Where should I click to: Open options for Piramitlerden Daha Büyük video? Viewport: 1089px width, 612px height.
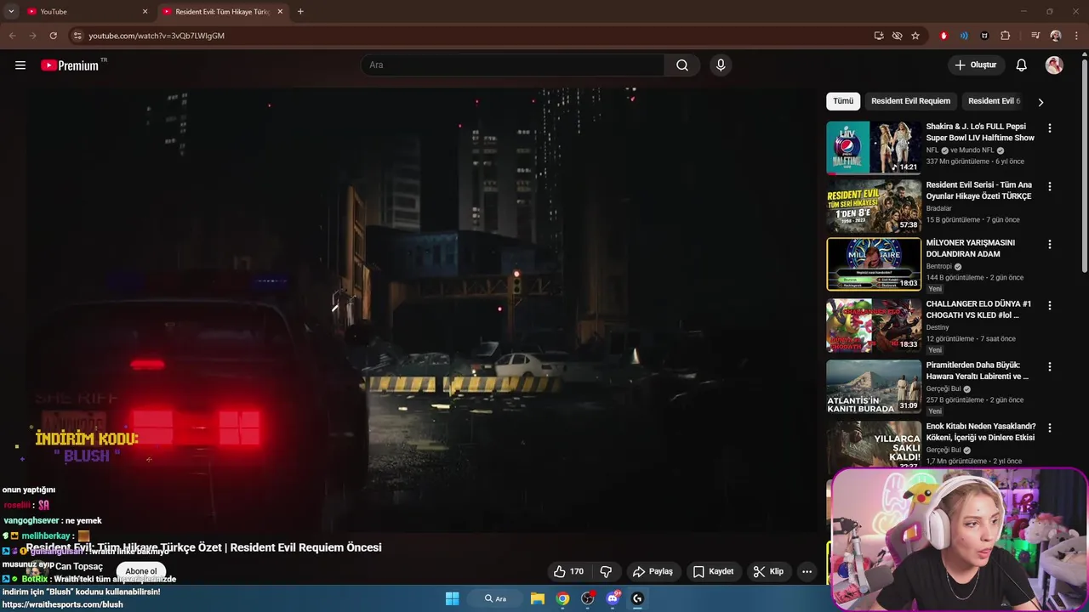pos(1049,366)
